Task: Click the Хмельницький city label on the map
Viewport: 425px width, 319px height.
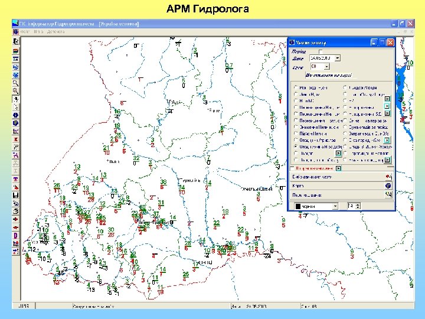Action: pyautogui.click(x=256, y=189)
